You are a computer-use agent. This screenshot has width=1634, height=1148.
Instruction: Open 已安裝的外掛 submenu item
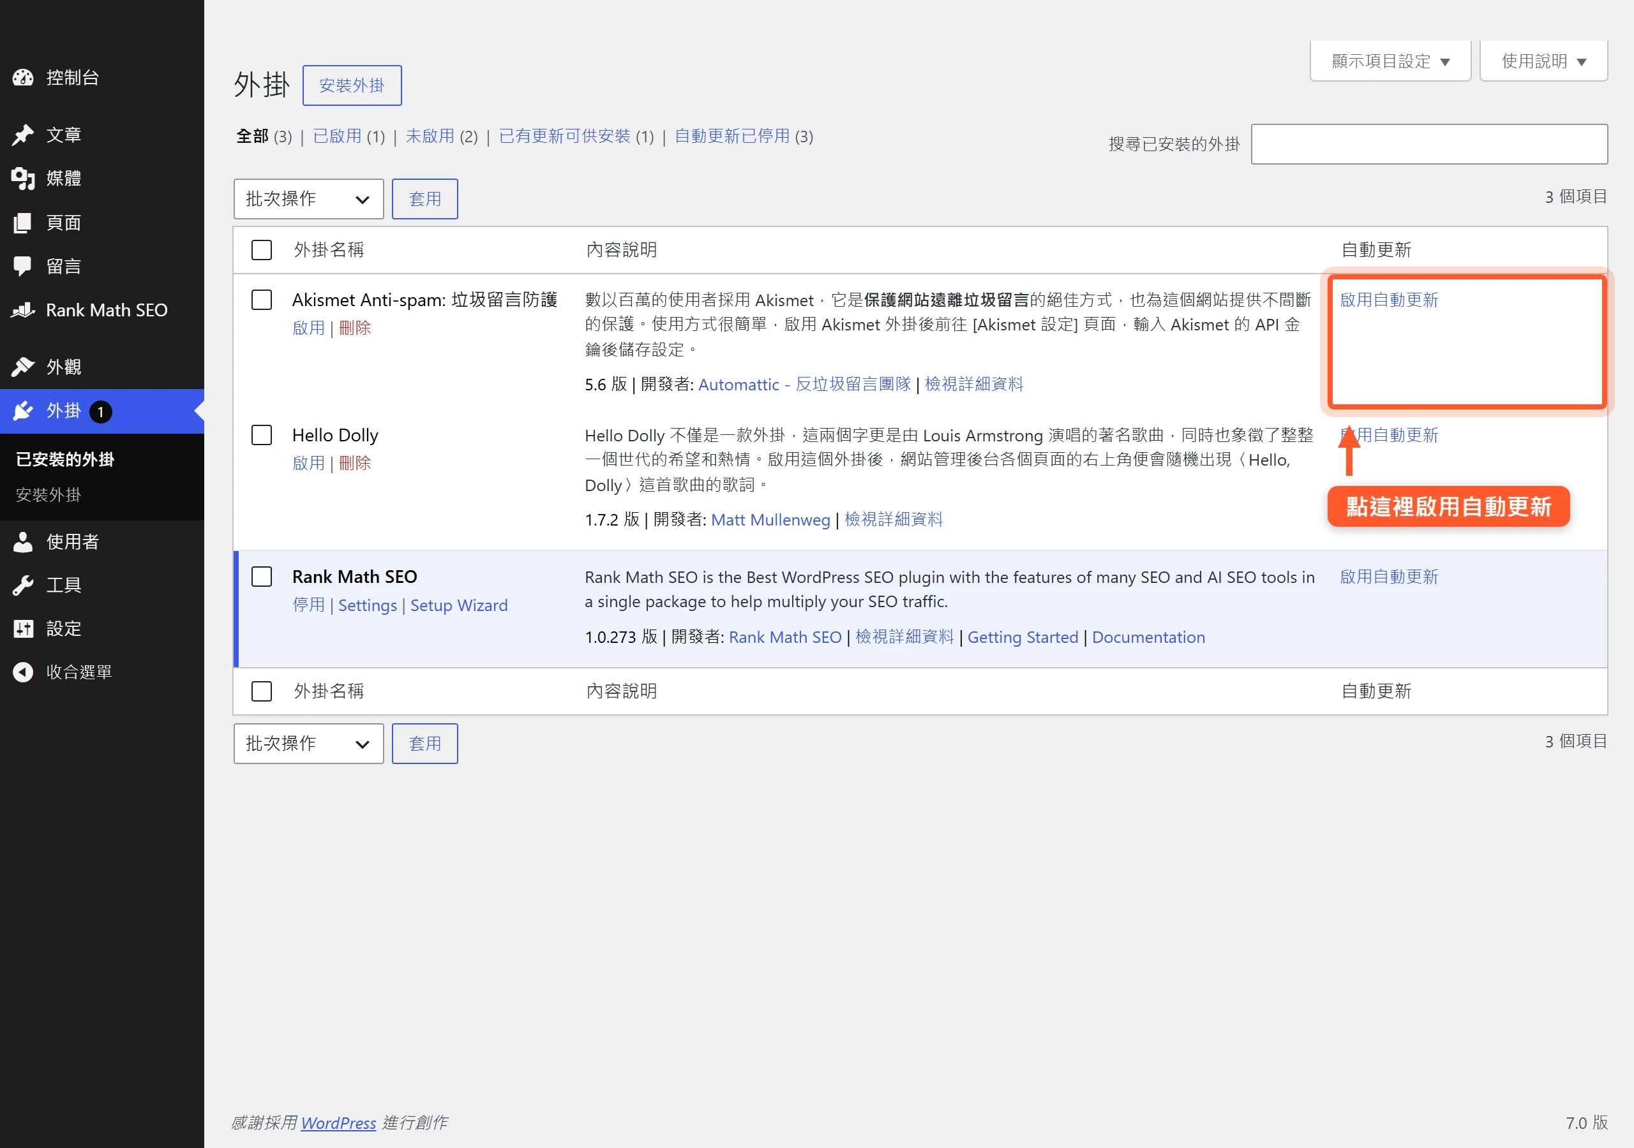pyautogui.click(x=66, y=459)
